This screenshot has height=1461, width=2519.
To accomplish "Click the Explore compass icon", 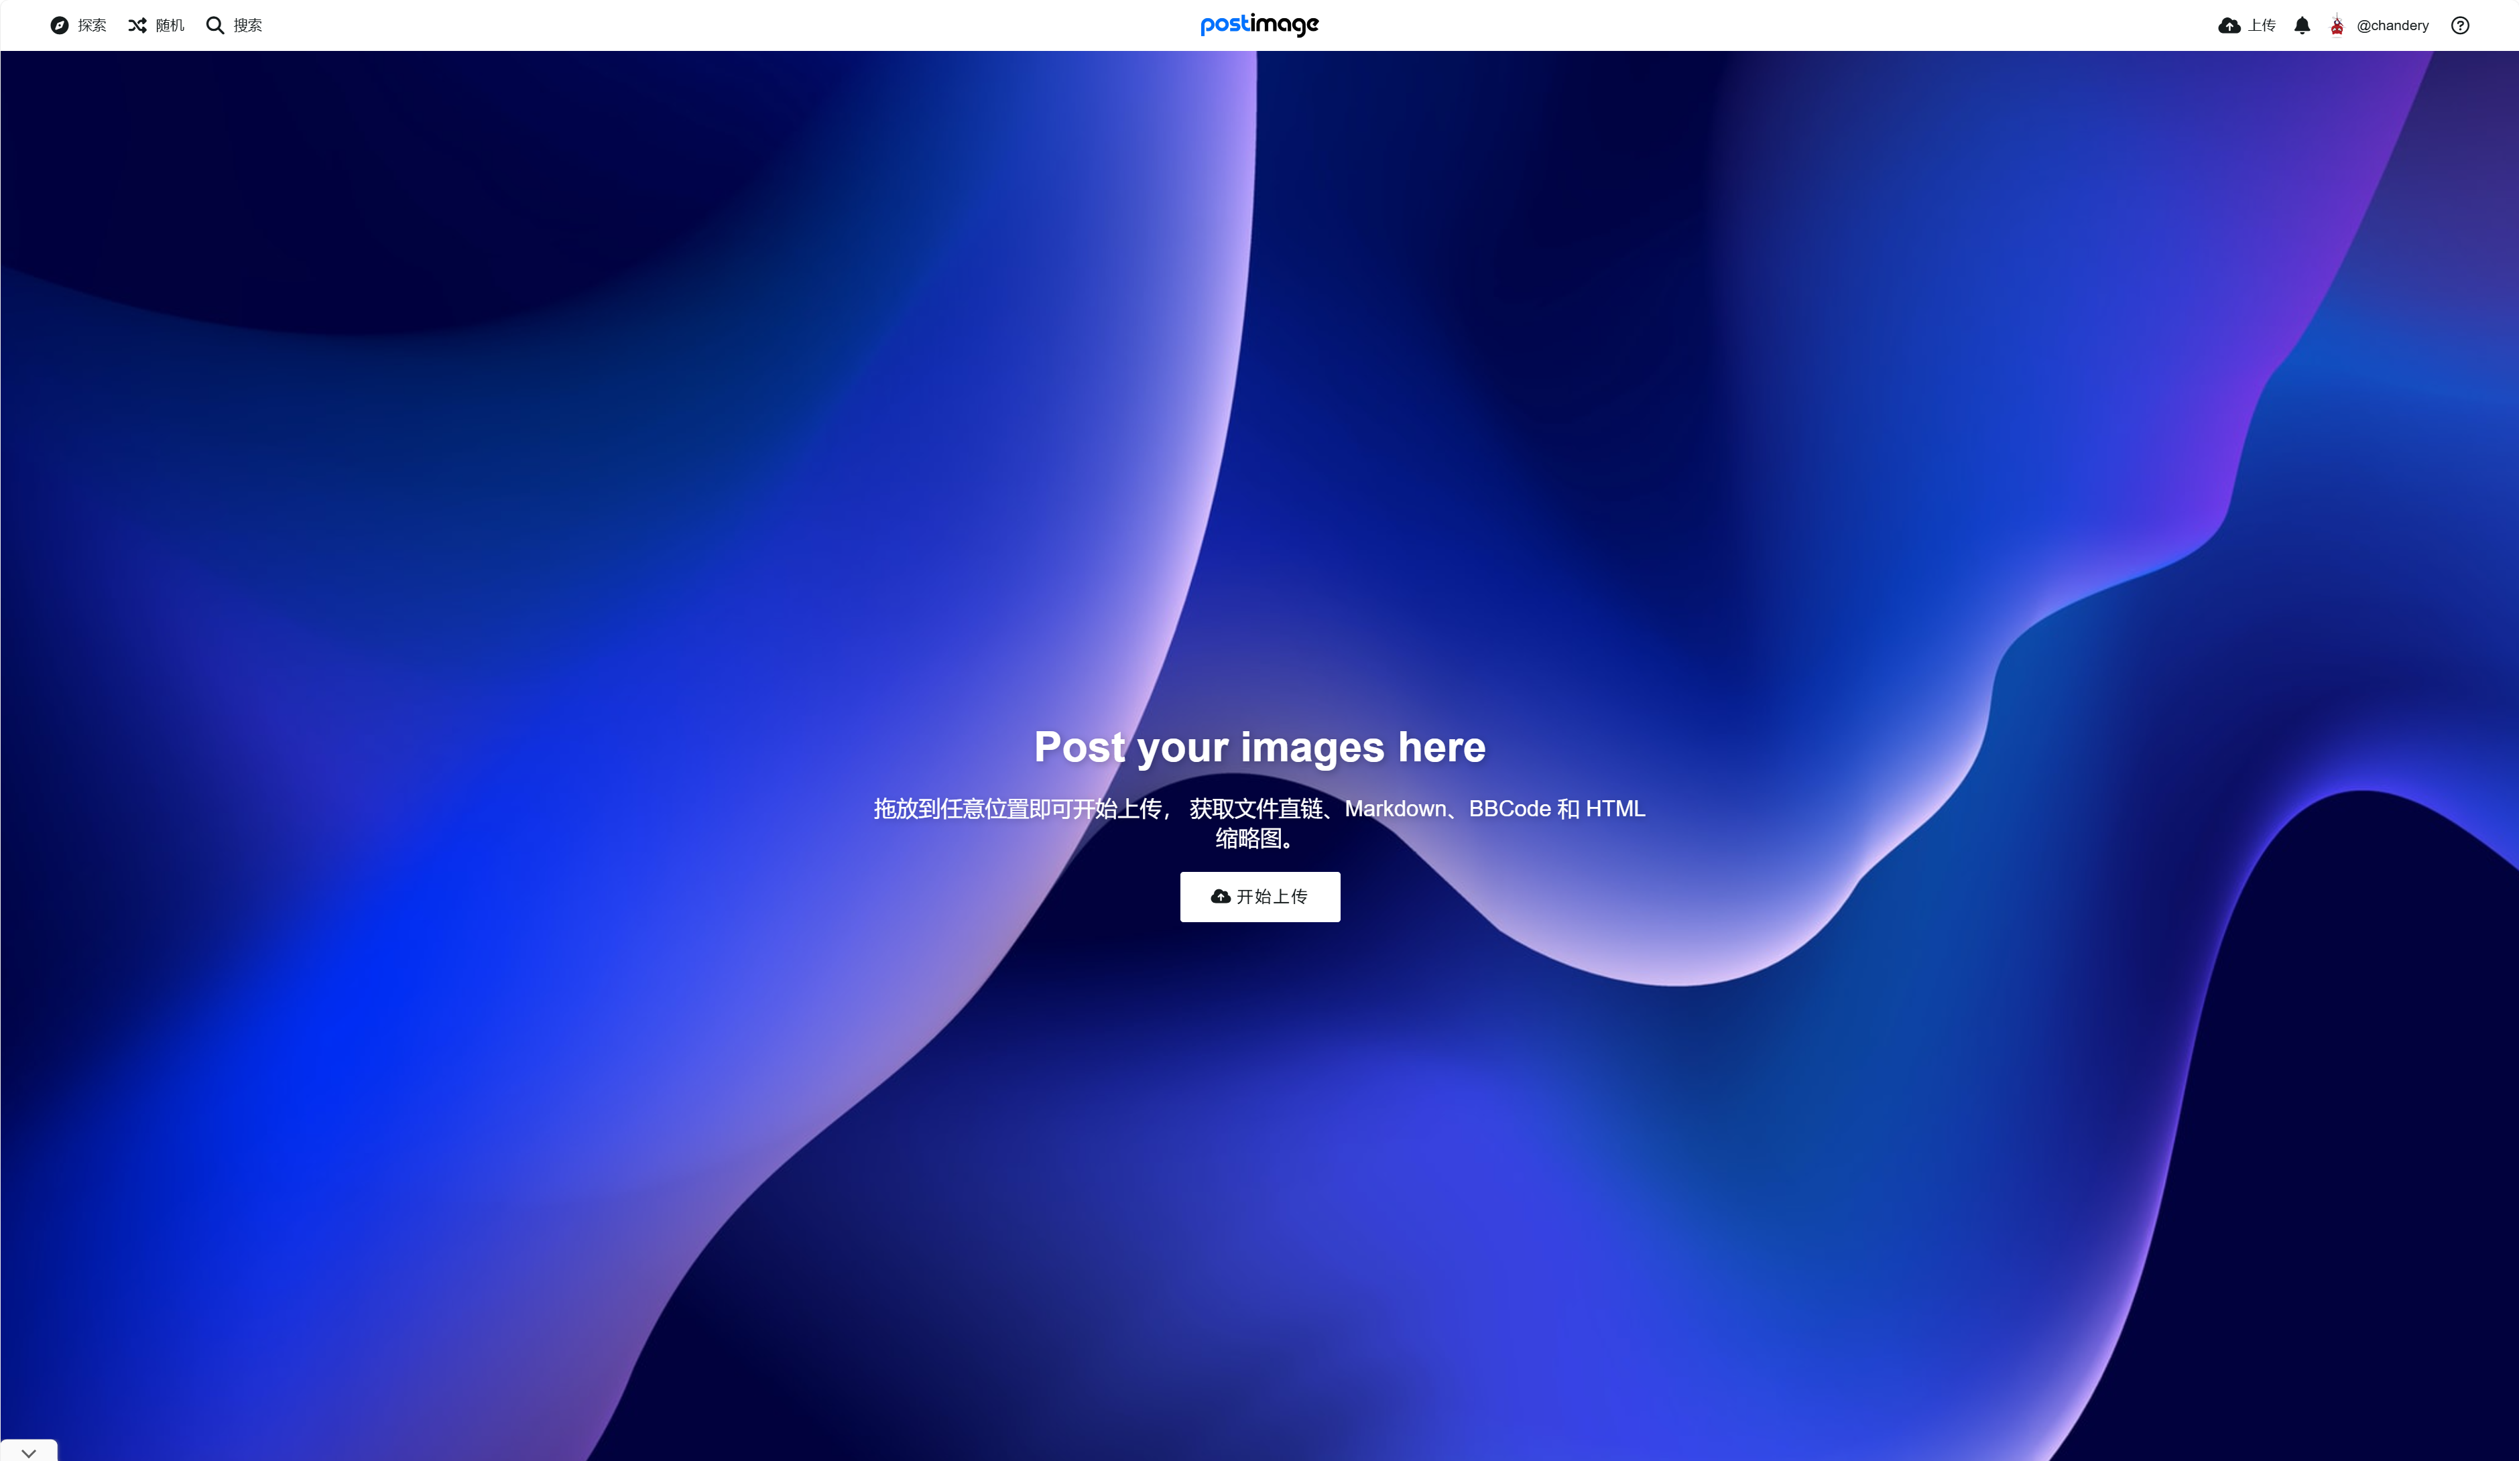I will click(x=59, y=25).
